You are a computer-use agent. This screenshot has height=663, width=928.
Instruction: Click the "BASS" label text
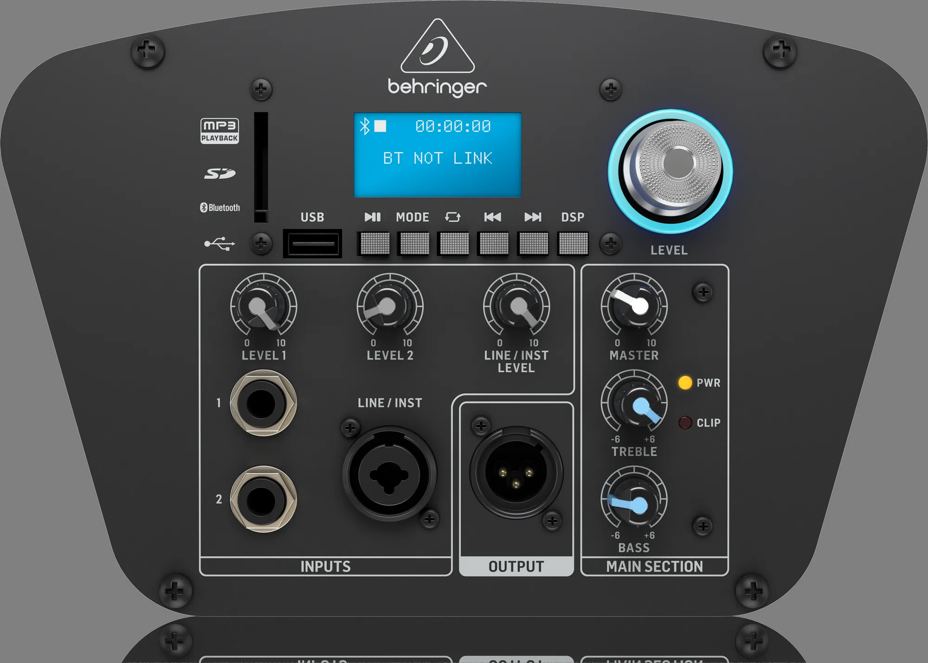pyautogui.click(x=634, y=548)
